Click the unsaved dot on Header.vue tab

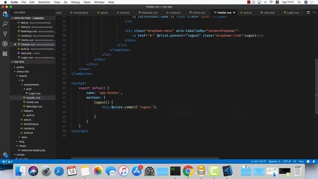(234, 12)
